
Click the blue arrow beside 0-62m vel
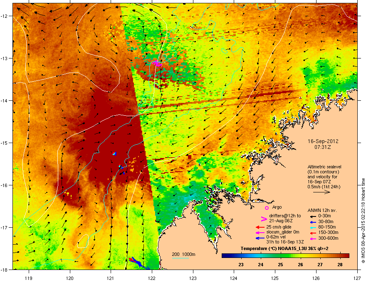tap(260, 238)
